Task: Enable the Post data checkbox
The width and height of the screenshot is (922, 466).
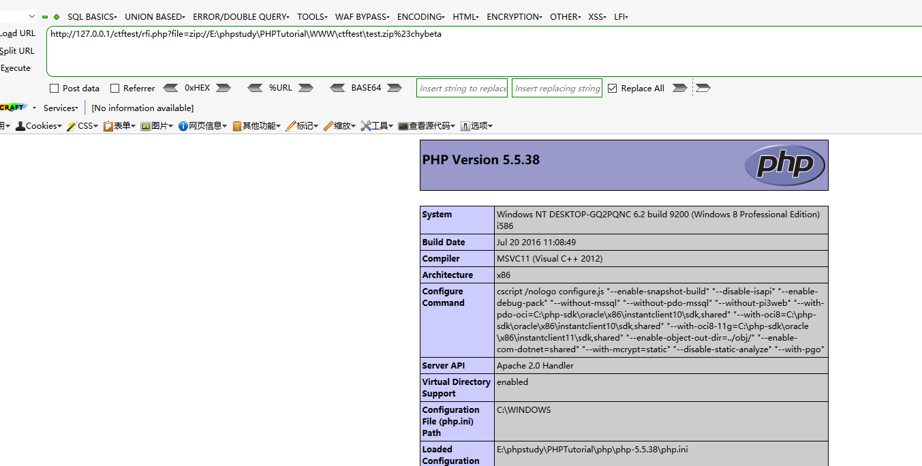Action: coord(55,89)
